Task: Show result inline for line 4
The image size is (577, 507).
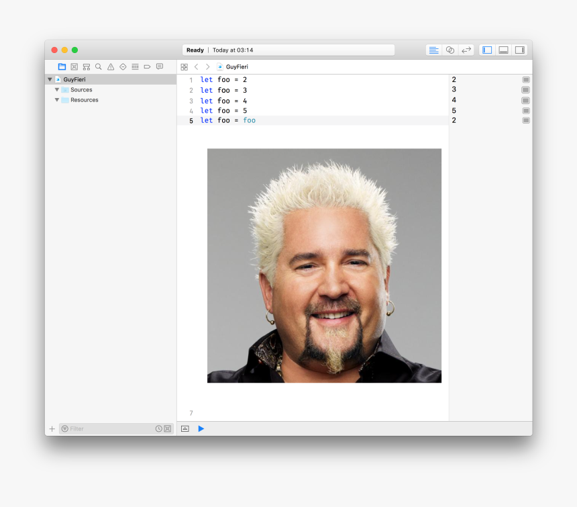Action: (x=526, y=111)
